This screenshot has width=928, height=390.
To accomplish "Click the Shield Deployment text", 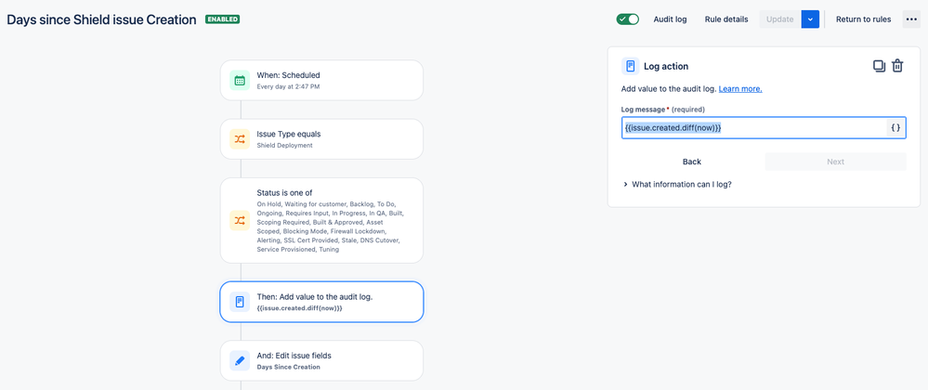I will pyautogui.click(x=284, y=145).
